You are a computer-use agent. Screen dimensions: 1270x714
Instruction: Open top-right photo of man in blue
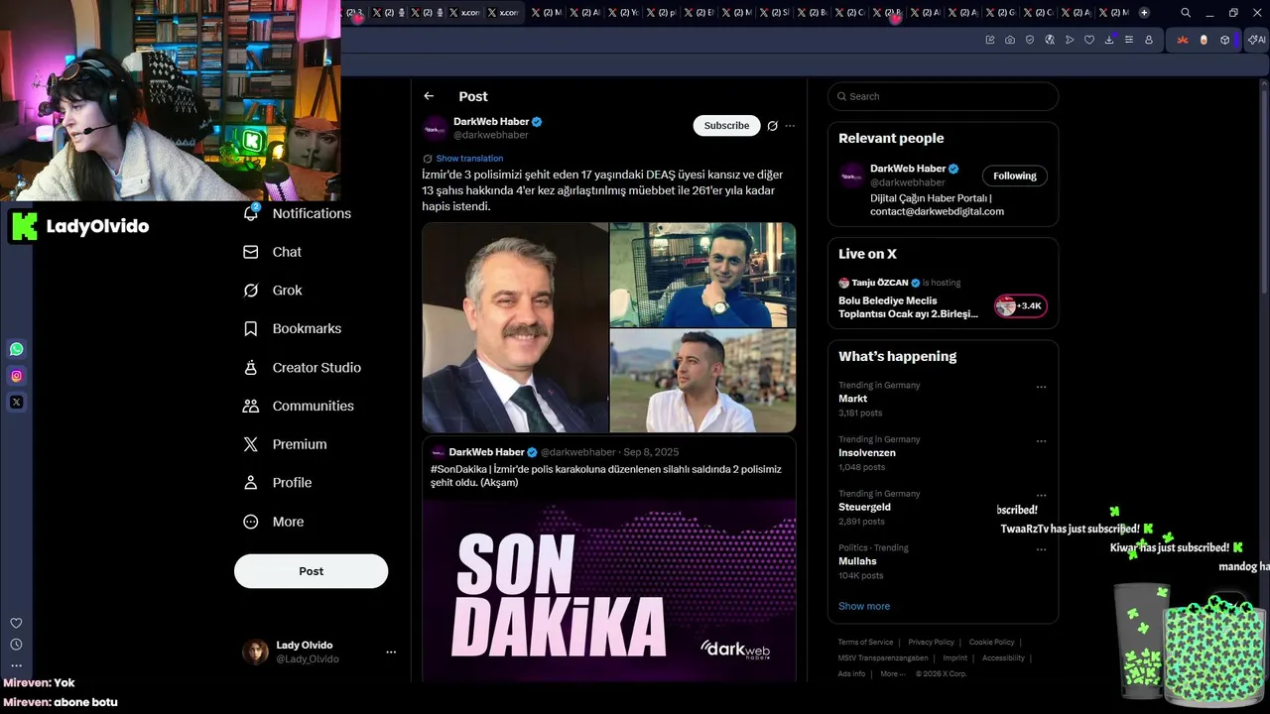[702, 275]
